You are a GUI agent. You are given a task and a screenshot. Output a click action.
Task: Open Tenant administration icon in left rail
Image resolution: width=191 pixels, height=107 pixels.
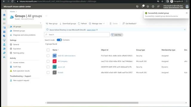point(4,53)
